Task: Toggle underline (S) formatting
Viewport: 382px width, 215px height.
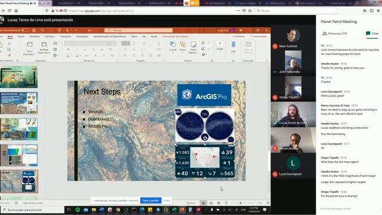Action: 85,50
